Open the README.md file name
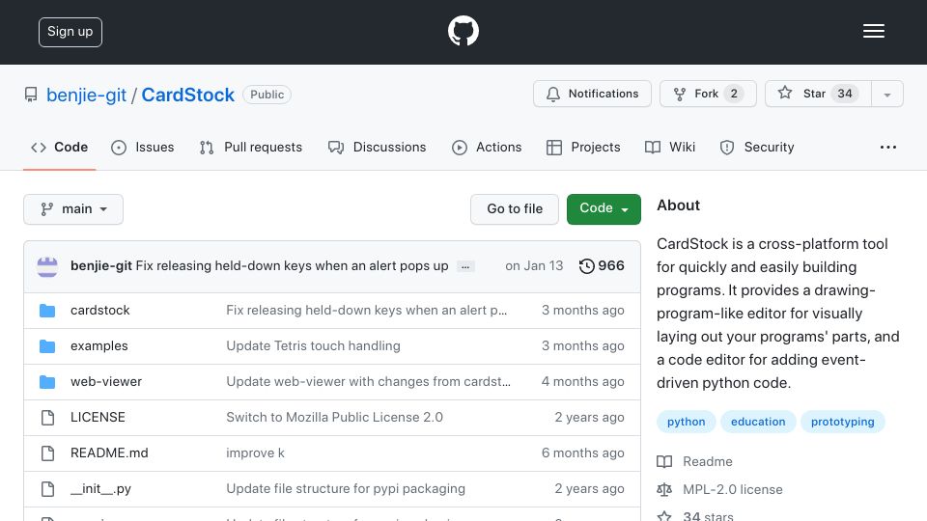The width and height of the screenshot is (927, 521). [109, 453]
